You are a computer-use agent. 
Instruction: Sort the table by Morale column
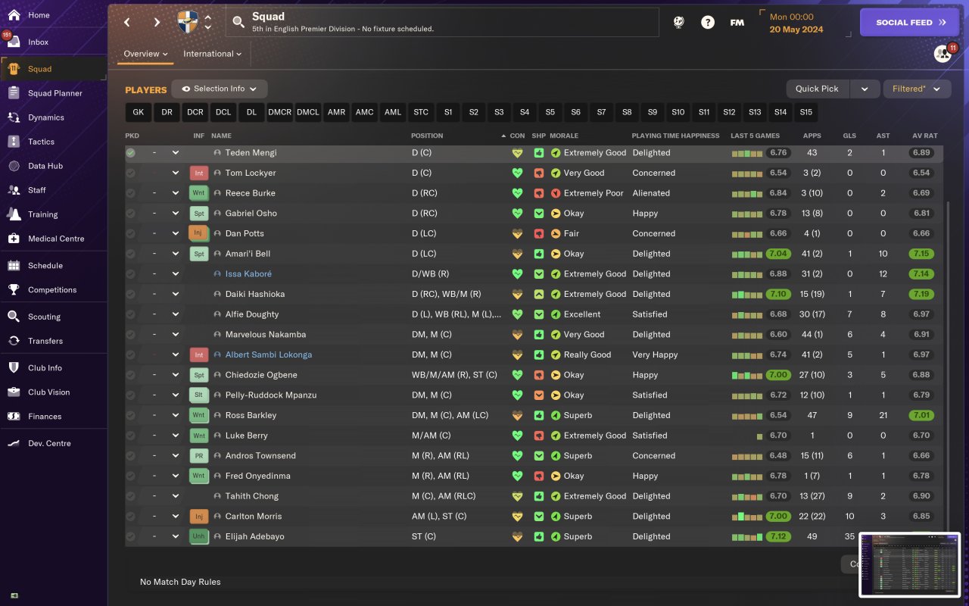point(564,136)
